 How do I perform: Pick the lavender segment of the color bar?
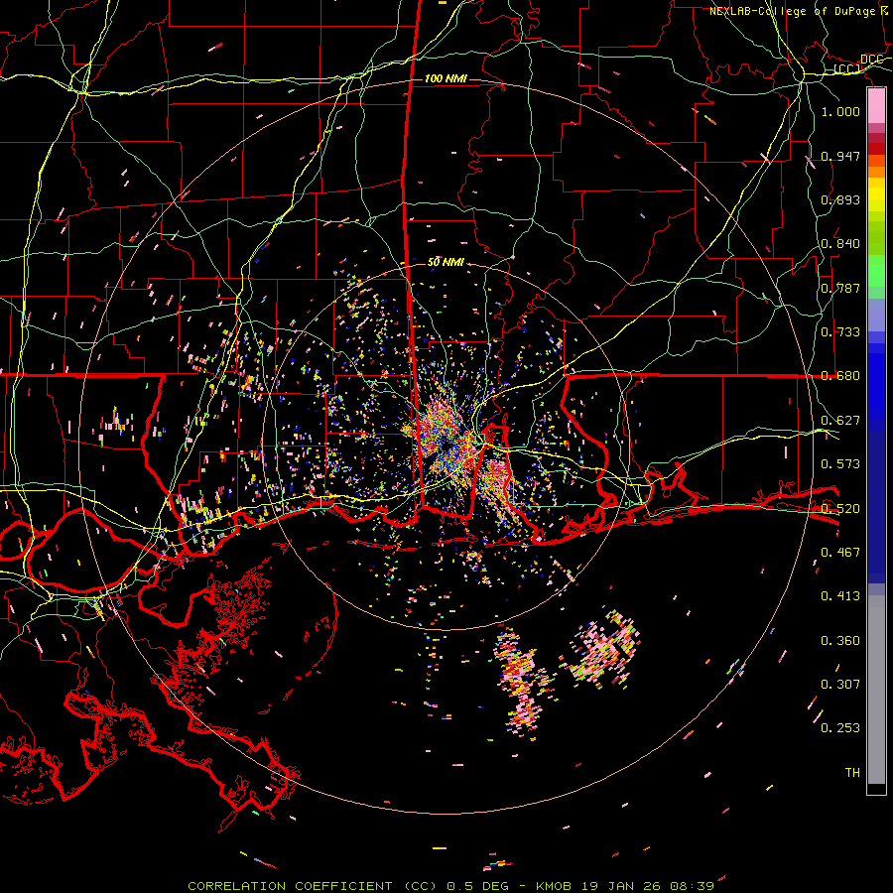coord(876,315)
